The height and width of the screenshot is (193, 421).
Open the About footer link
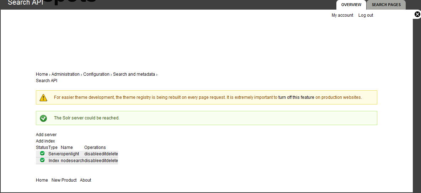pyautogui.click(x=86, y=181)
